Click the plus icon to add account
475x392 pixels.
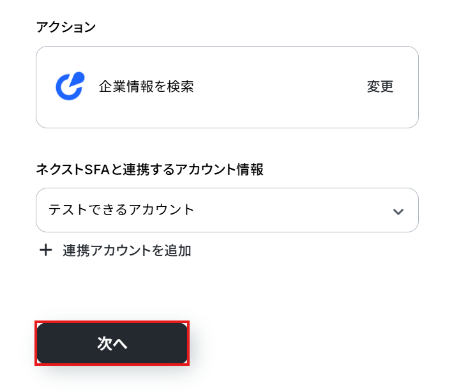[45, 250]
